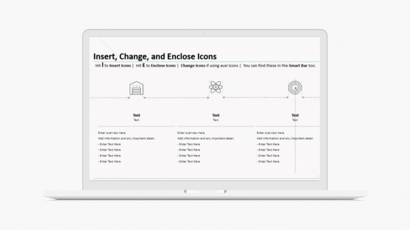Click 'Add information and any important detail.' in first column
The width and height of the screenshot is (410, 230).
coord(126,139)
